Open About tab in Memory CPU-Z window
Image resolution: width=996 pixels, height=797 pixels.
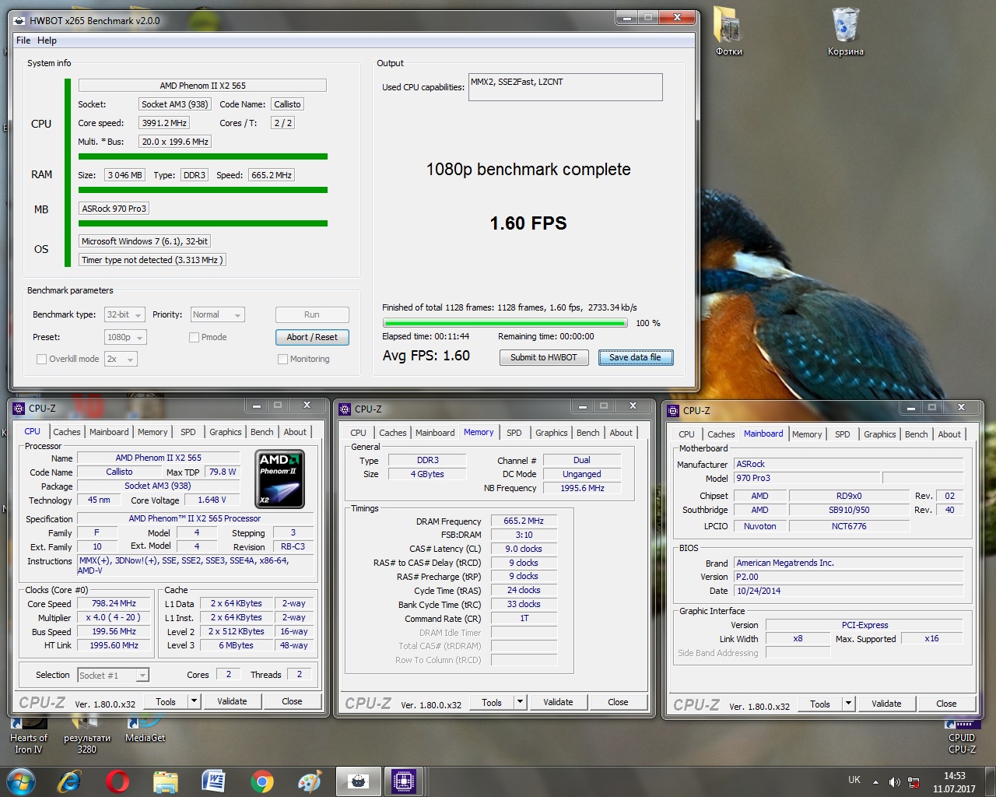point(621,433)
